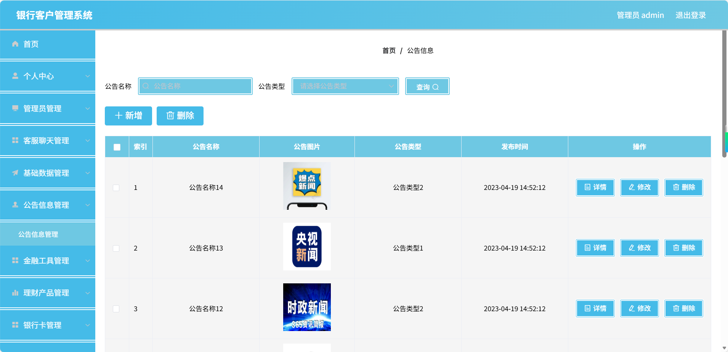
Task: Click the page vertical scrollbar thumb
Action: click(725, 93)
